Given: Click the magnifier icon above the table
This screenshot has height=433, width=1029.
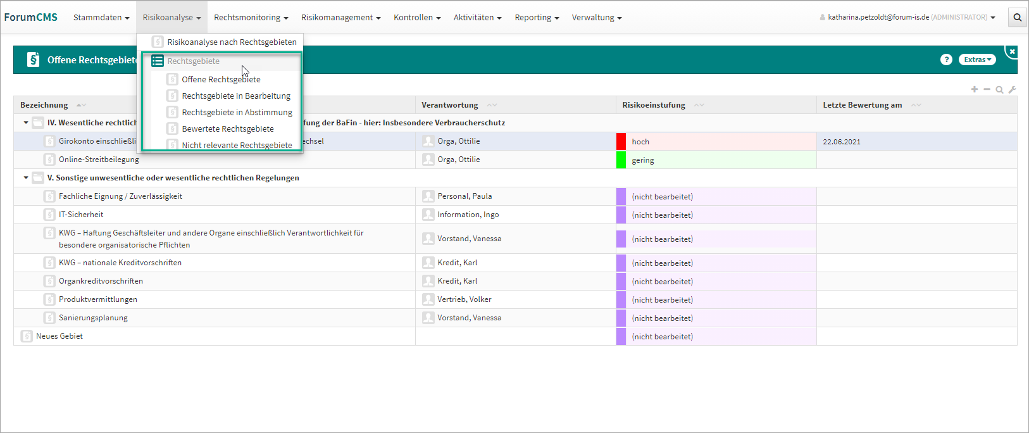Looking at the screenshot, I should pyautogui.click(x=999, y=90).
